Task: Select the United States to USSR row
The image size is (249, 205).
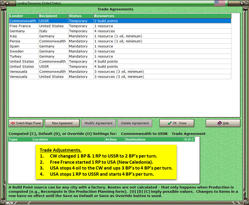Action: [x=120, y=67]
